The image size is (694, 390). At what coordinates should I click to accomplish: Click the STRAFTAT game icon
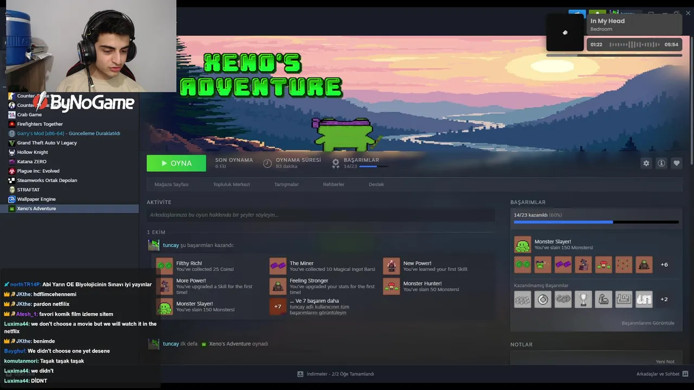[11, 190]
